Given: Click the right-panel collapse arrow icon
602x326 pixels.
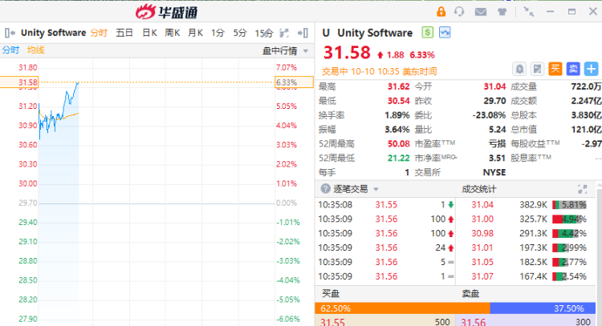Looking at the screenshot, I should coord(303,34).
